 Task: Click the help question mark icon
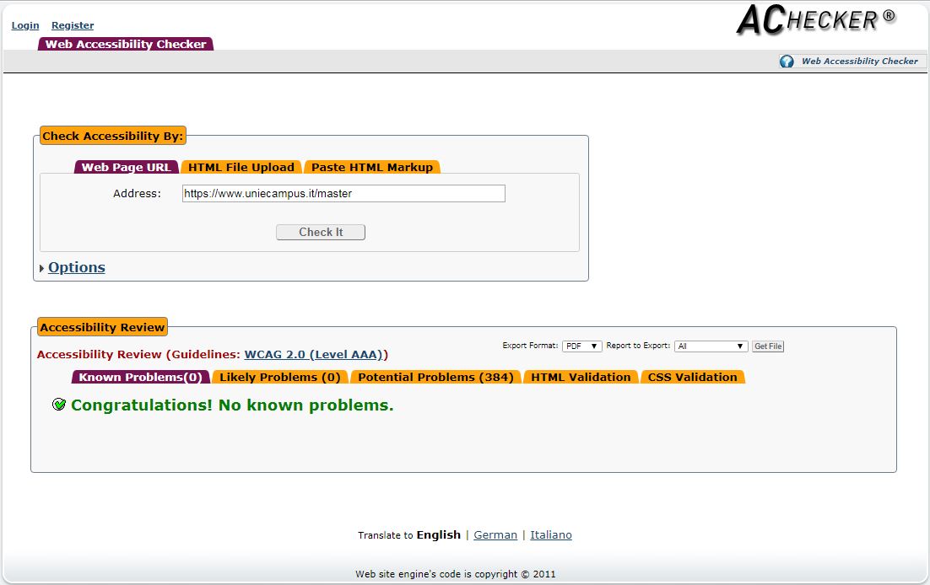click(787, 61)
